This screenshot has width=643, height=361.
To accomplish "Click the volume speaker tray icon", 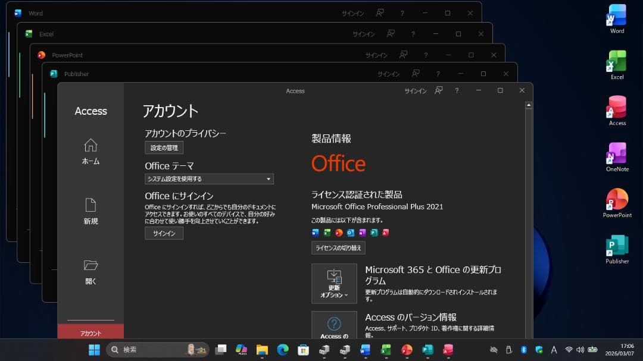I will tap(580, 350).
